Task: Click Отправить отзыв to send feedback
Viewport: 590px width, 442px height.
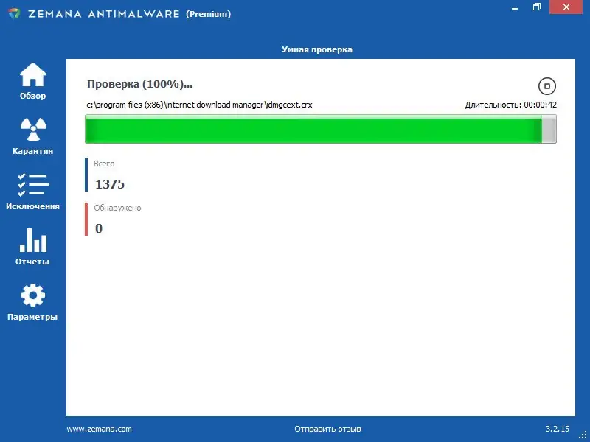Action: coord(329,428)
